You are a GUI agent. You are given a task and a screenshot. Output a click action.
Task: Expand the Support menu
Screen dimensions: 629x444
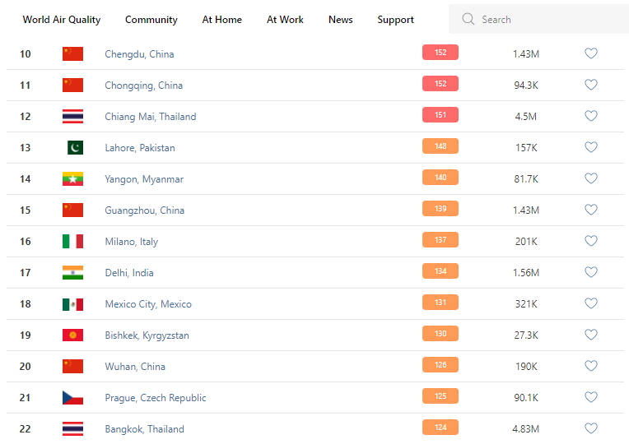(x=396, y=19)
